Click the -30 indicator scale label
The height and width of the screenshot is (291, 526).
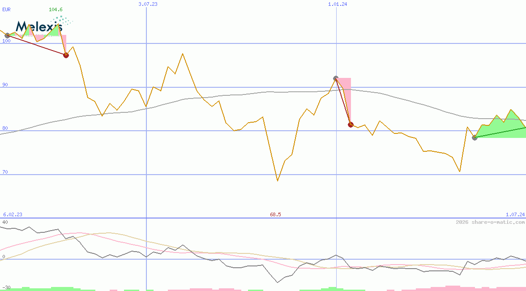6,287
